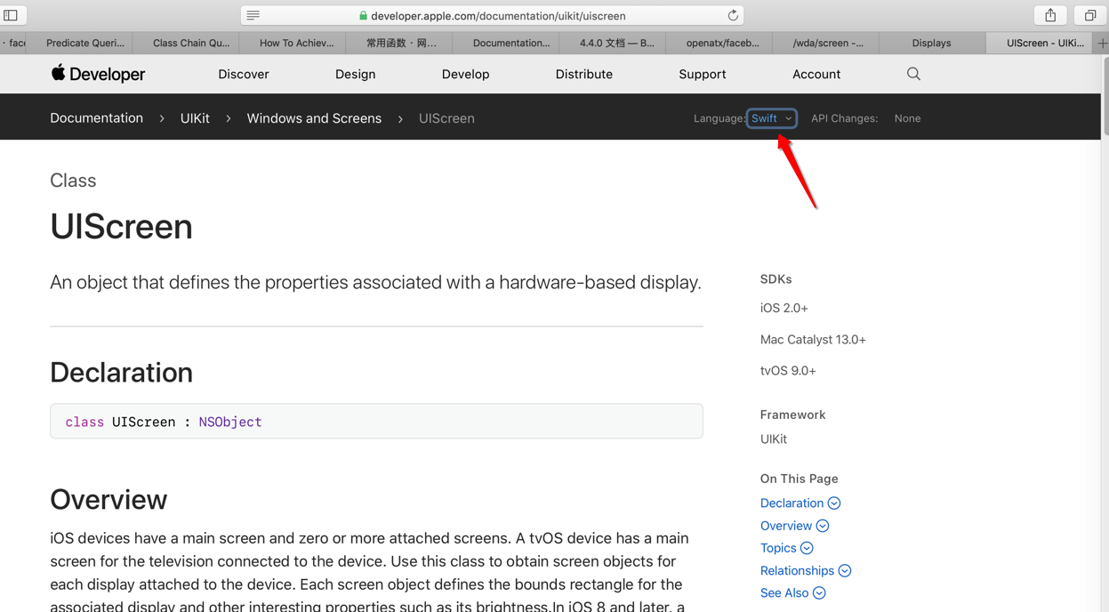The width and height of the screenshot is (1109, 612).
Task: Click the address bar URL field
Action: [492, 15]
